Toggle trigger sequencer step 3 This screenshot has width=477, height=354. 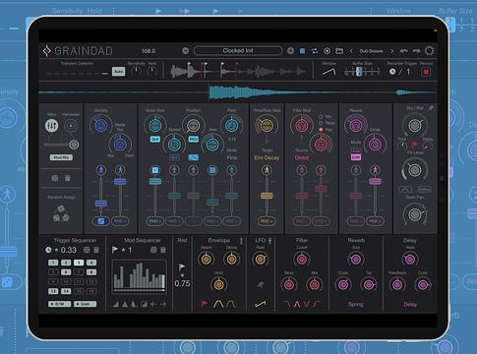(x=79, y=263)
